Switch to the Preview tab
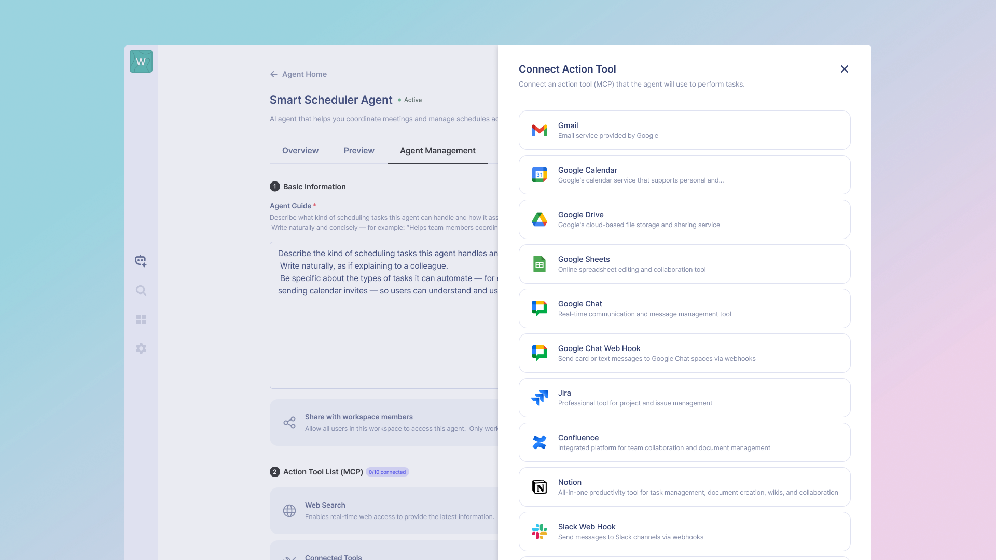This screenshot has height=560, width=996. pos(359,151)
